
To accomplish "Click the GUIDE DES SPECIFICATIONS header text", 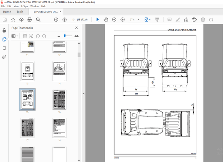I will click(x=182, y=30).
